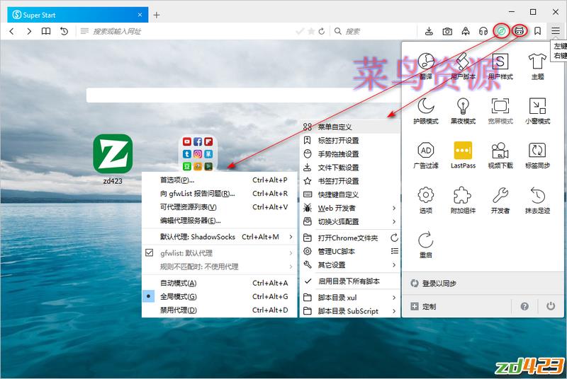Go forward with the right arrow button
This screenshot has height=379, width=567.
[29, 31]
